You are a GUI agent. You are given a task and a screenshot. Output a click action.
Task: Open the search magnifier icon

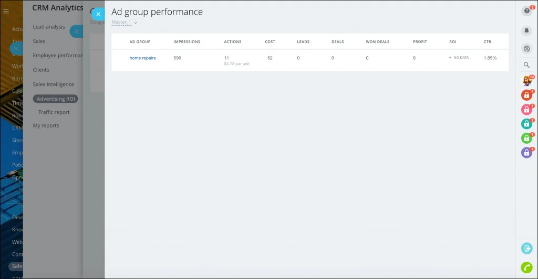click(526, 65)
